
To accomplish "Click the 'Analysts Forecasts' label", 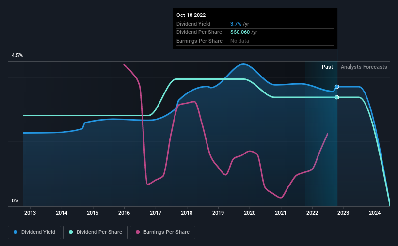I will (364, 67).
